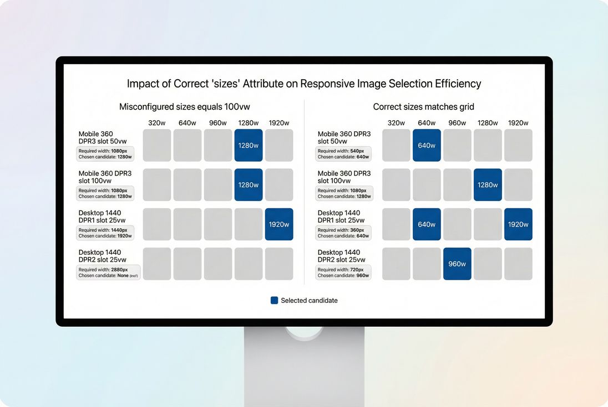Select the 640w candidate for Desktop 1440 DPR1 right grid
The height and width of the screenshot is (407, 608).
(427, 224)
